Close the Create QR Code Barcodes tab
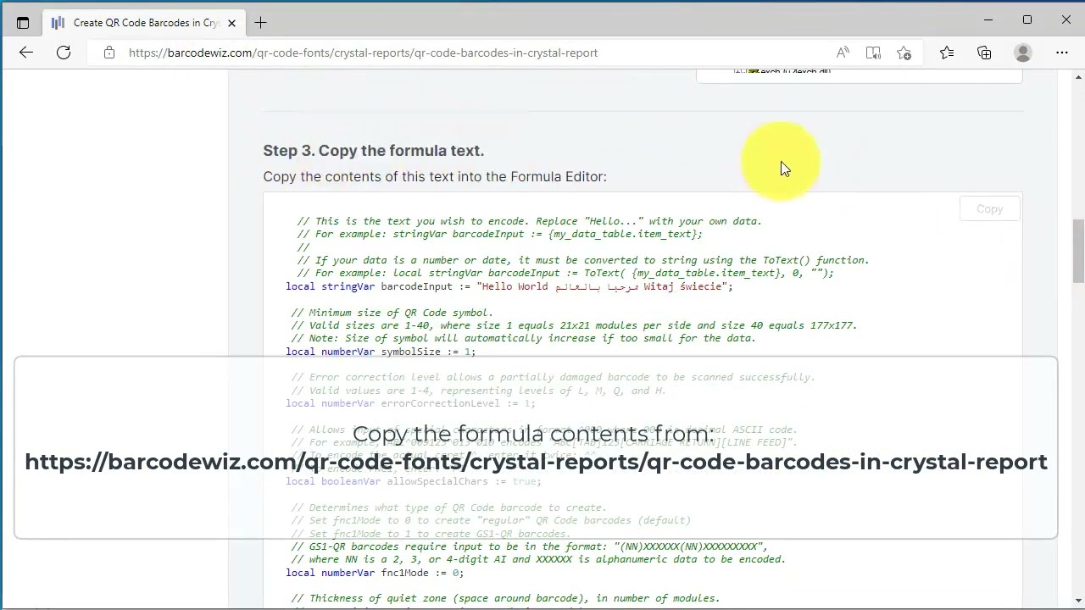Screen dimensions: 1085x610 tap(231, 23)
